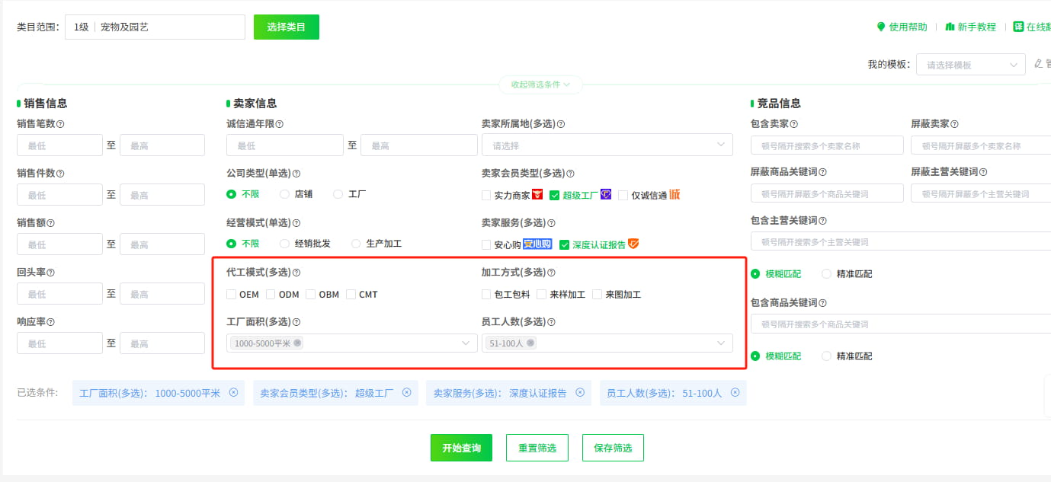Screen dimensions: 1051x482
Task: Click the orange 诚信通 badge icon
Action: coord(674,194)
